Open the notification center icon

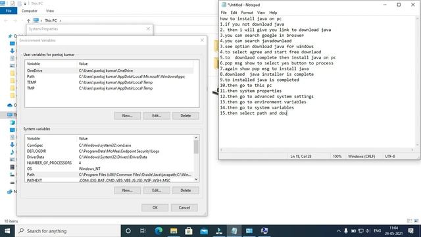(410, 231)
